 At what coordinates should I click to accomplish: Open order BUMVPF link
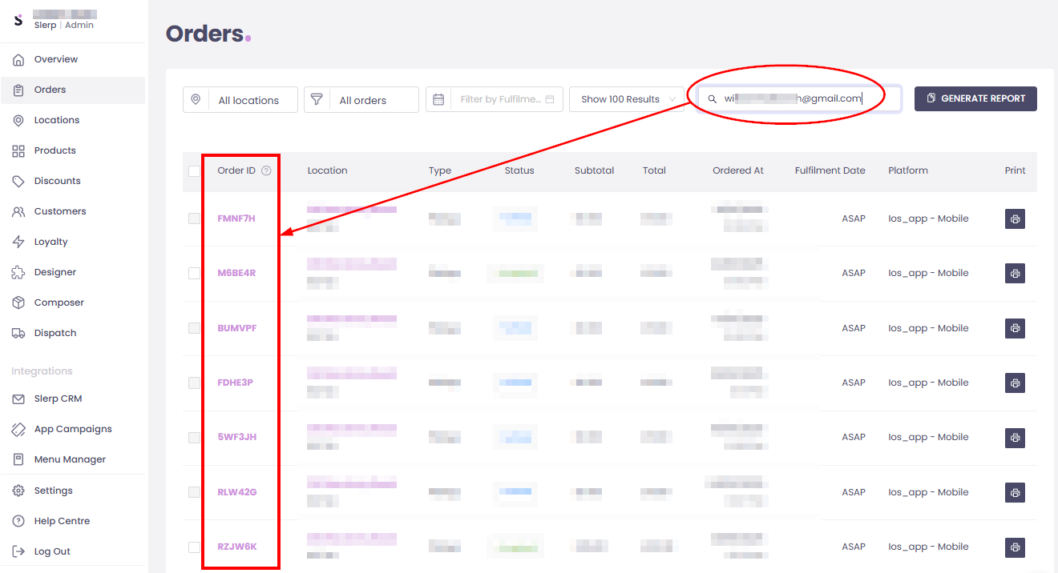pos(236,328)
